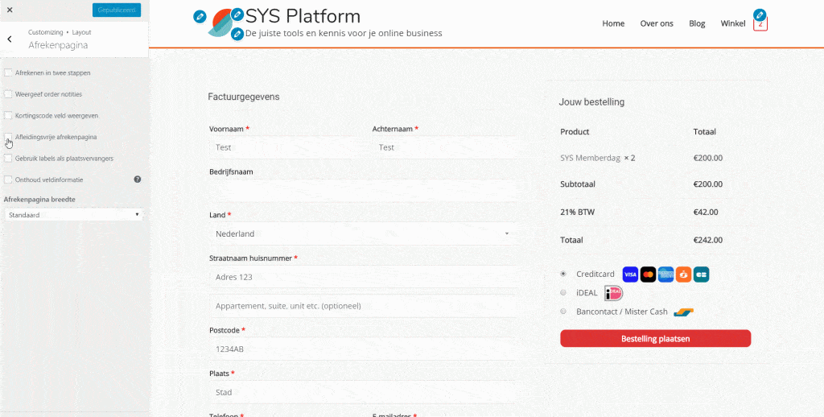This screenshot has height=417, width=824.
Task: Click into the Postcode input field
Action: pos(362,349)
